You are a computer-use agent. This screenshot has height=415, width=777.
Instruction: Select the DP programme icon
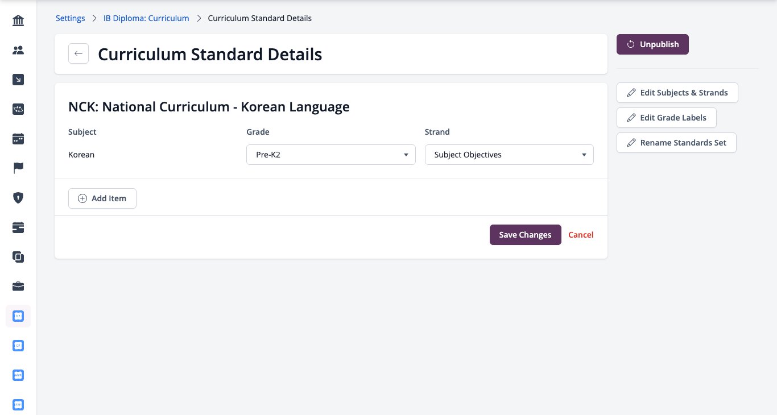[x=18, y=316]
